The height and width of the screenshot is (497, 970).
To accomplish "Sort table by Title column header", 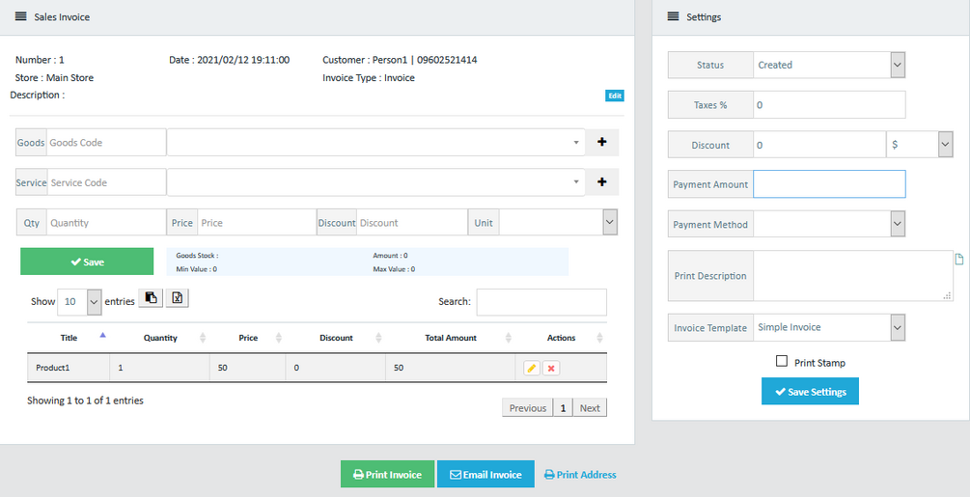I will coord(69,338).
